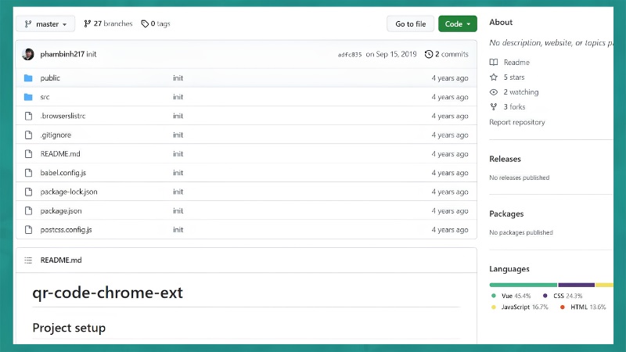Click the README.md file icon in list
This screenshot has width=626, height=352.
pyautogui.click(x=28, y=153)
